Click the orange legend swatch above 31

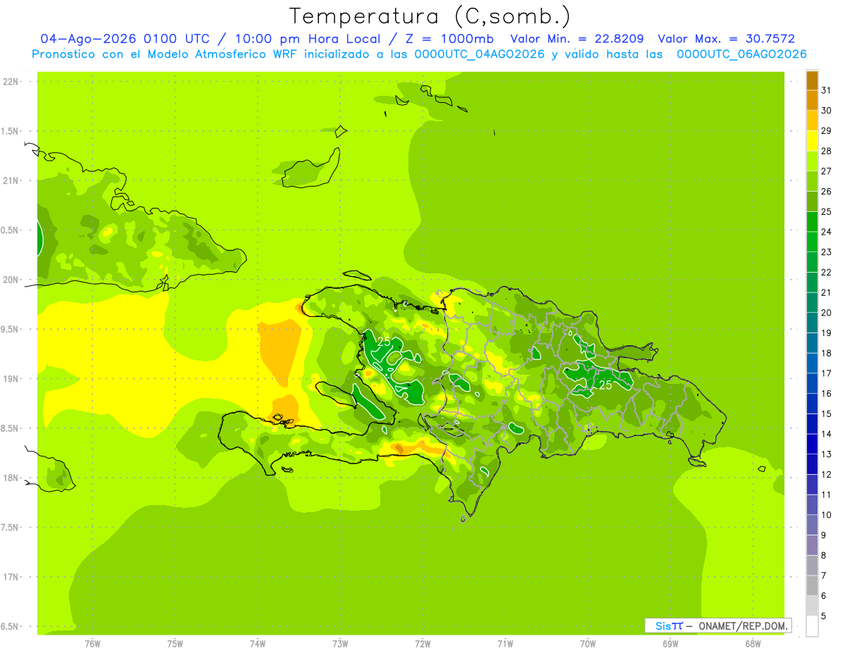pyautogui.click(x=812, y=80)
